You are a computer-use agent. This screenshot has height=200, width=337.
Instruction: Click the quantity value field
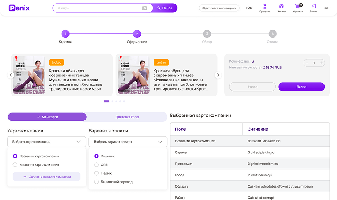click(x=314, y=63)
